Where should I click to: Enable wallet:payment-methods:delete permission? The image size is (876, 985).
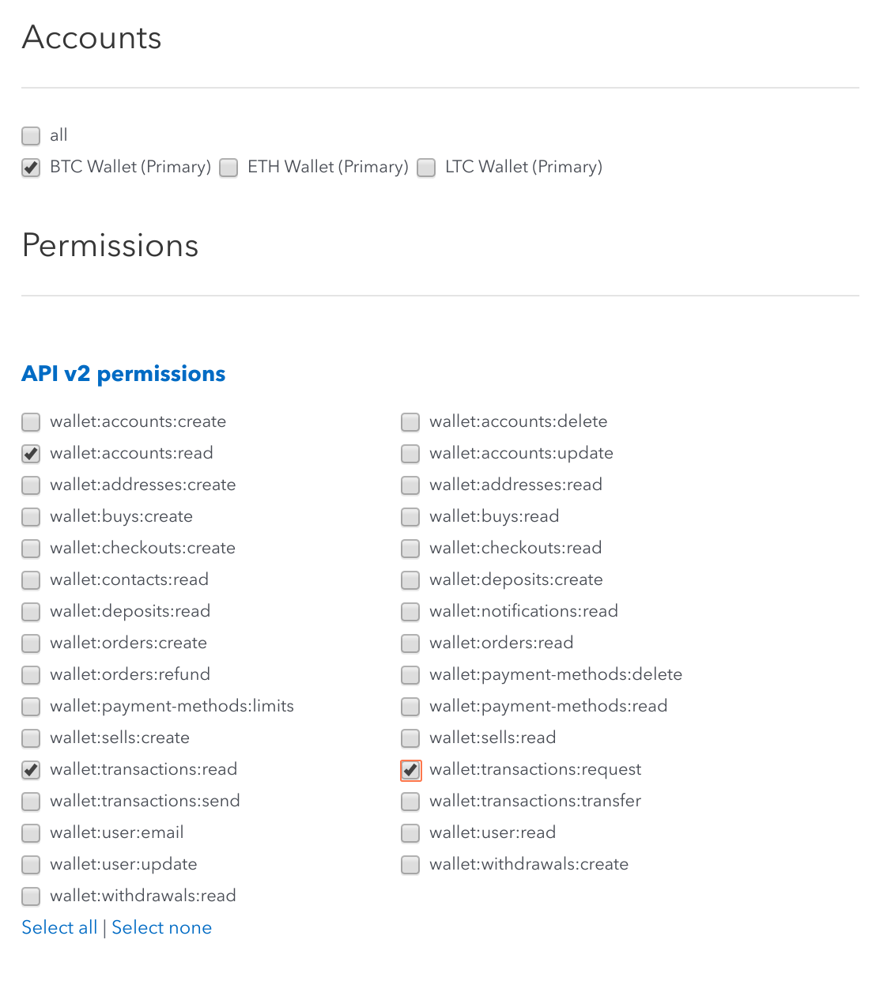(410, 675)
